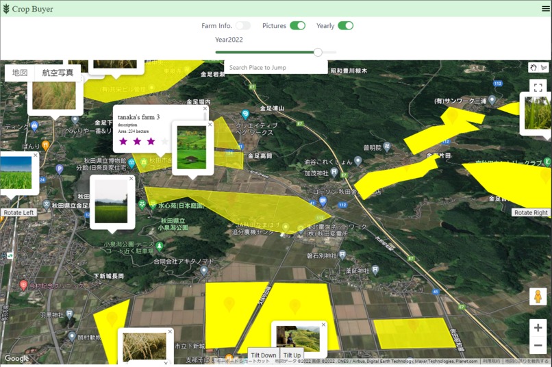Image resolution: width=552 pixels, height=367 pixels.
Task: Select the small rectangular yellow field near 秋田昭和線
Action: 414,333
